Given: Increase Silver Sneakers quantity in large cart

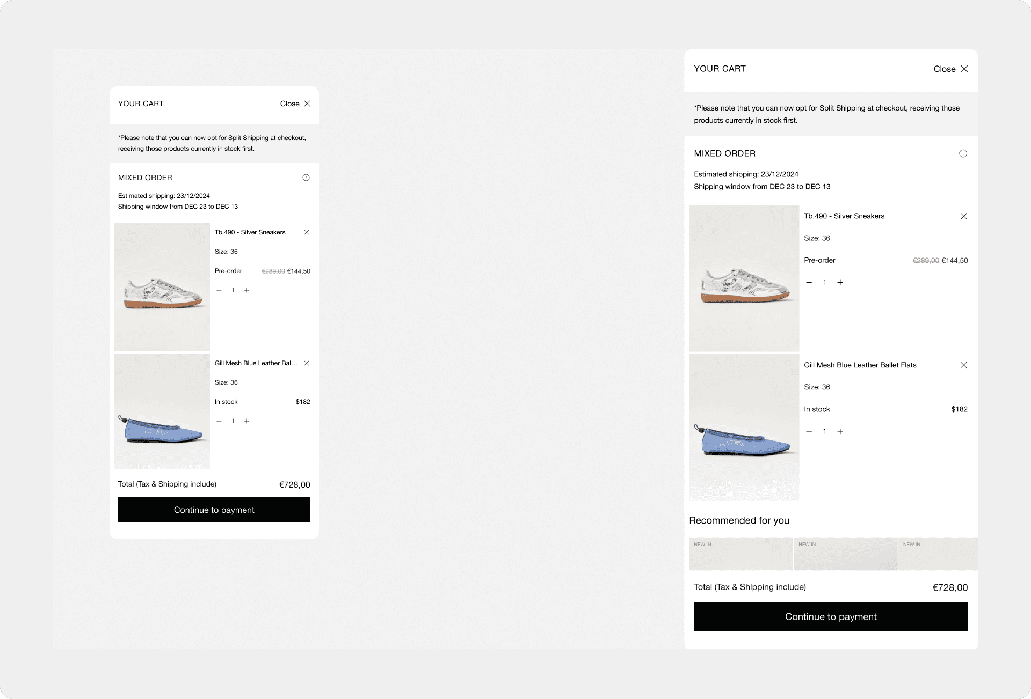Looking at the screenshot, I should tap(840, 283).
